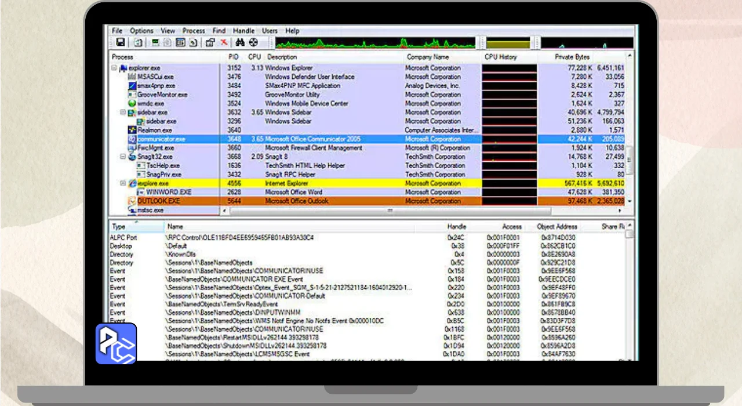Toggle the Show Lower Pane toolbar icon
The width and height of the screenshot is (742, 406).
[x=180, y=42]
